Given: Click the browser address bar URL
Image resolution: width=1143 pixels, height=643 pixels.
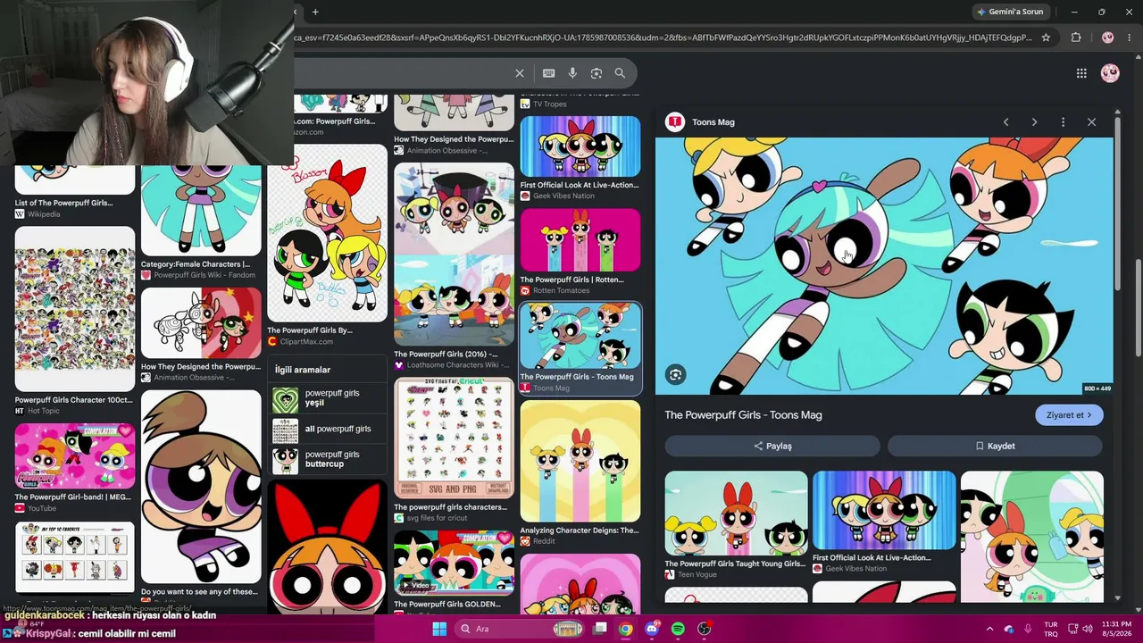Looking at the screenshot, I should click(x=663, y=38).
